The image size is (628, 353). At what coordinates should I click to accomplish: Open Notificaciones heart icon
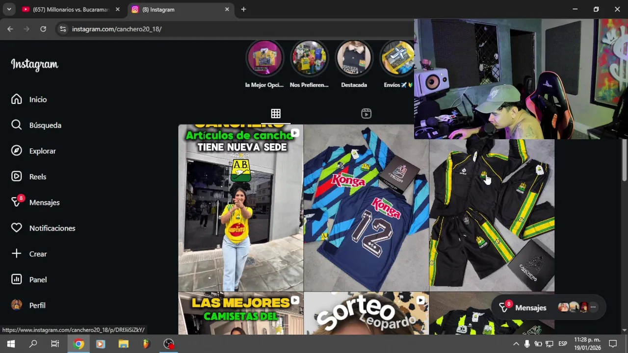click(17, 228)
